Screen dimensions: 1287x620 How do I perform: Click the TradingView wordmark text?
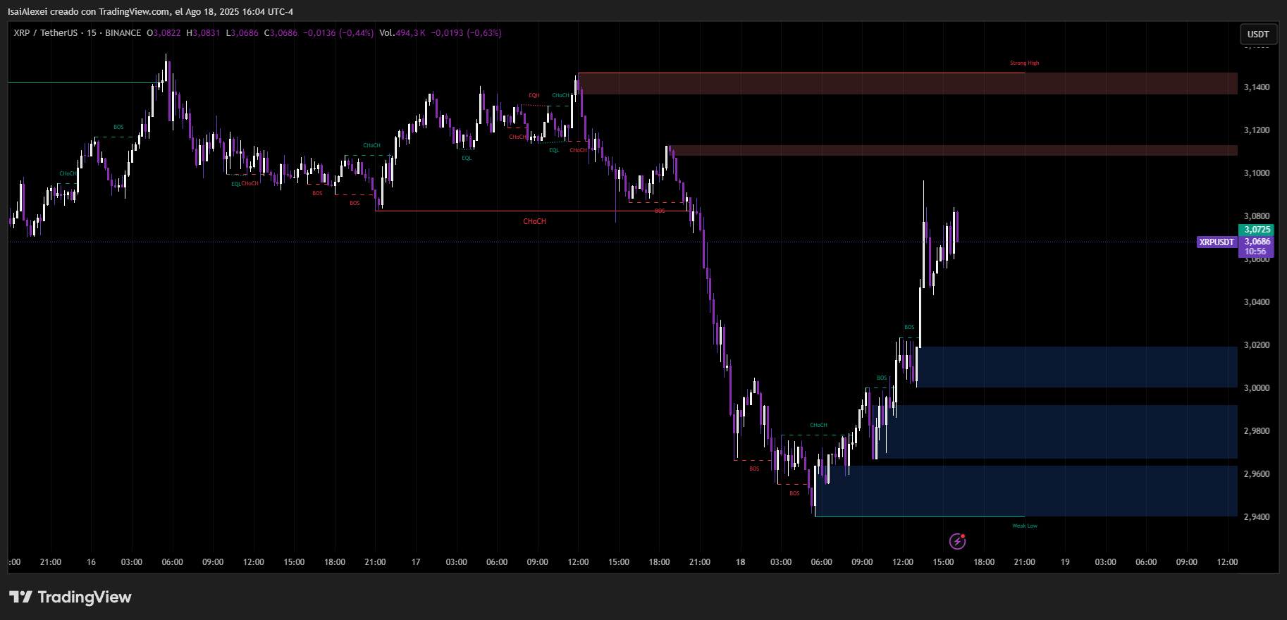pos(84,597)
